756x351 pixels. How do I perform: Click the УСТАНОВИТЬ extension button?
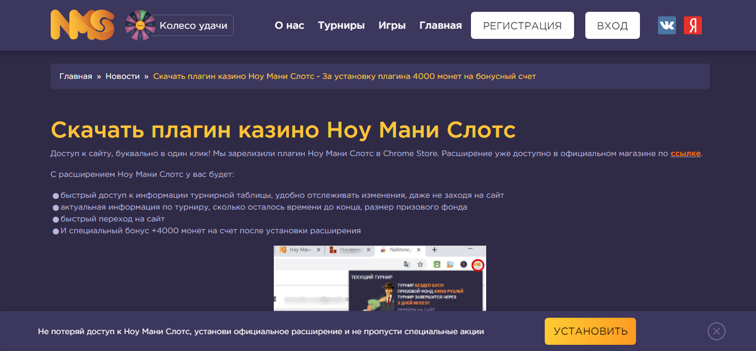(590, 331)
